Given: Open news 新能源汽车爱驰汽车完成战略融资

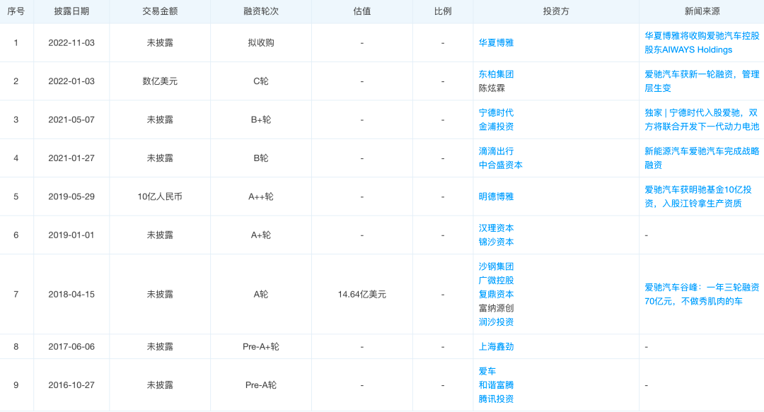Looking at the screenshot, I should 702,158.
